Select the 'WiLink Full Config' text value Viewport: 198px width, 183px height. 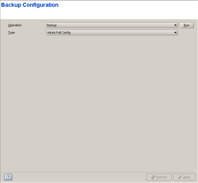[x=59, y=33]
